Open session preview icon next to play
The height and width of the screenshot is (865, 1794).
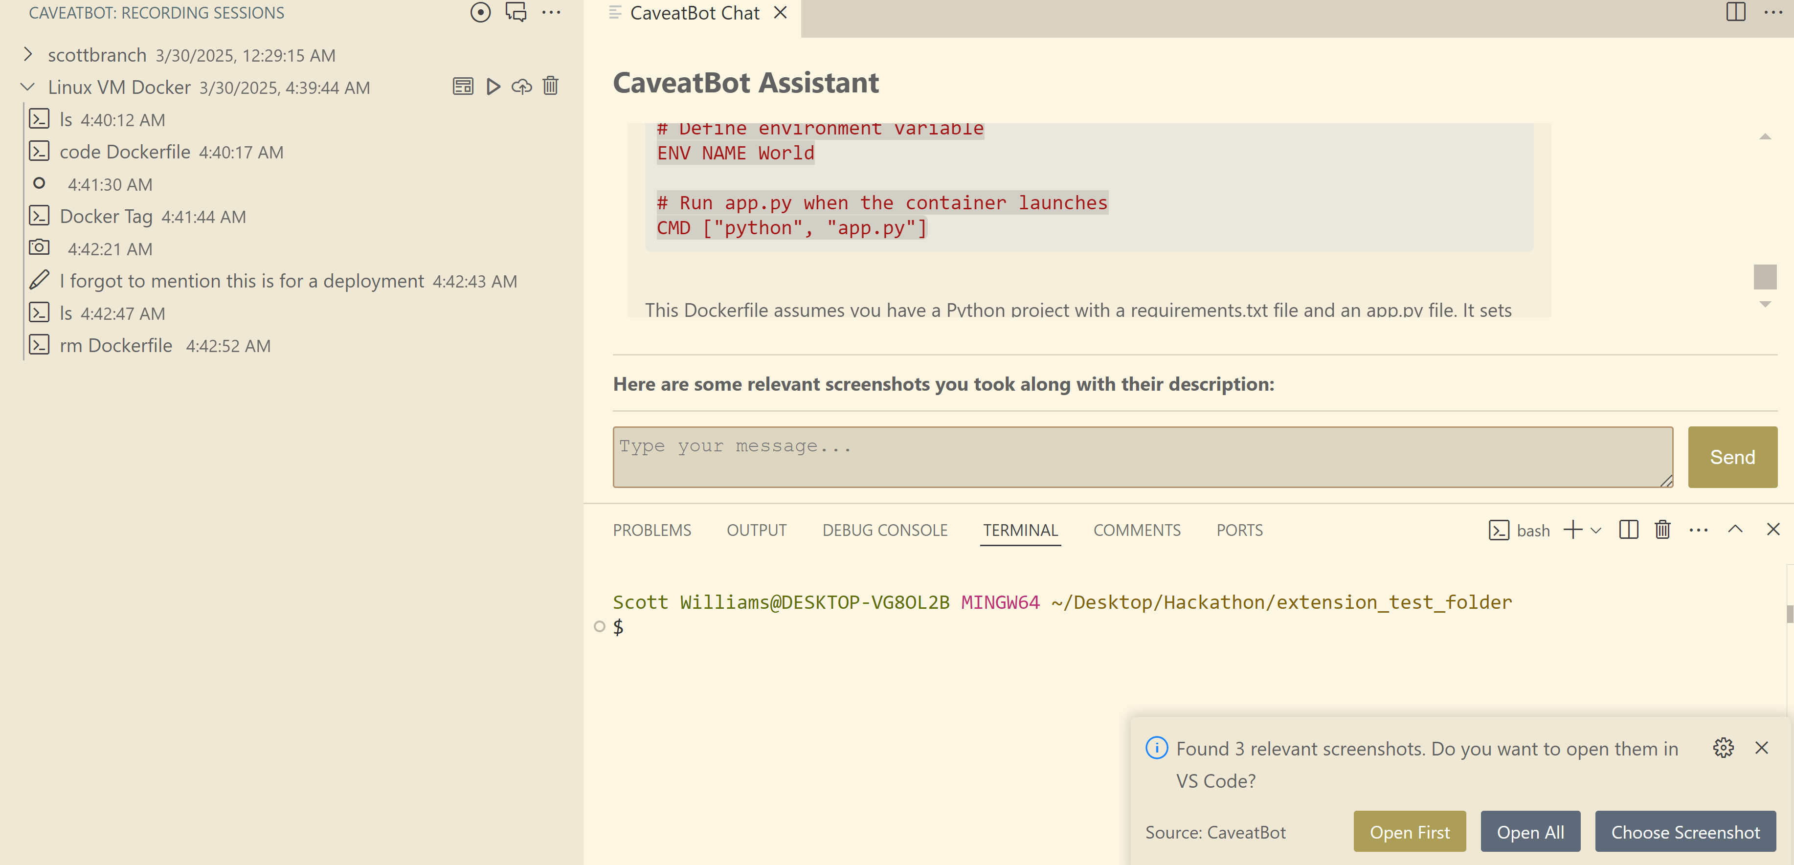pos(463,87)
